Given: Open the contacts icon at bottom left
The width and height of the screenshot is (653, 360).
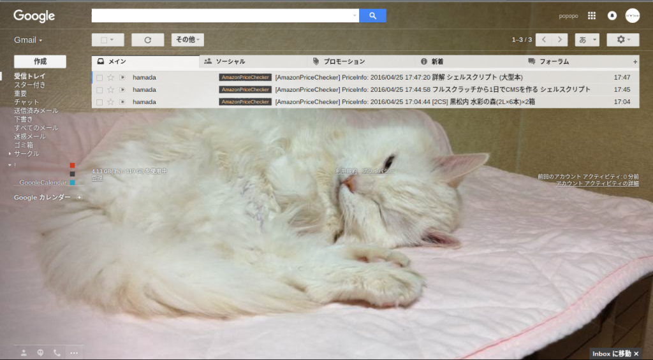Looking at the screenshot, I should 24,352.
